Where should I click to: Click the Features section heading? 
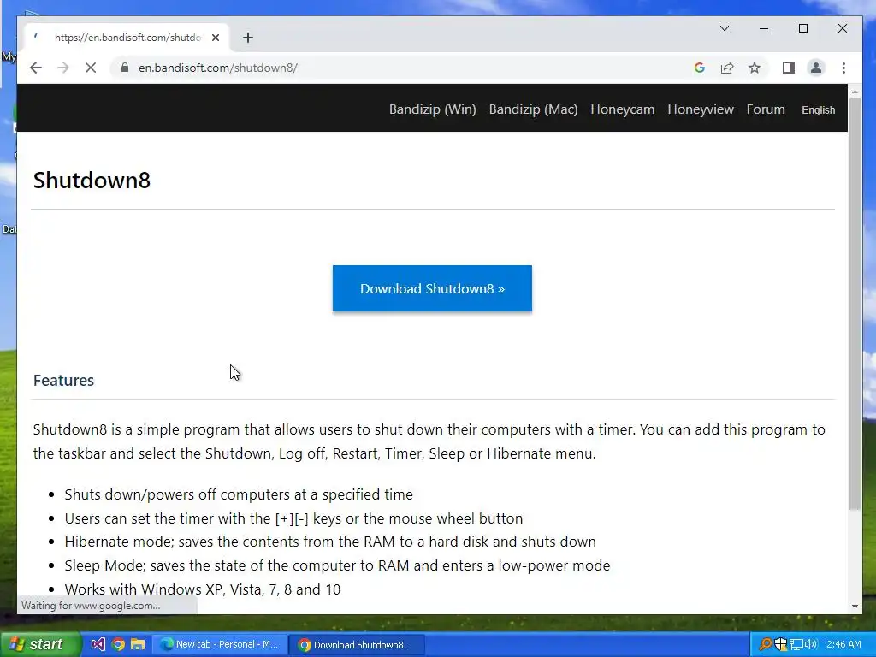63,381
